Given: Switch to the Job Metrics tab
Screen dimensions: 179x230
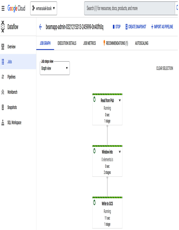Looking at the screenshot, I should [x=89, y=43].
